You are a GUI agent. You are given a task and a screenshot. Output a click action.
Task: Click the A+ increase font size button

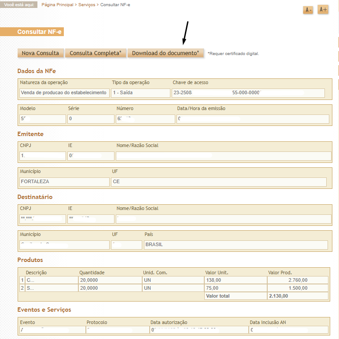[x=323, y=9]
